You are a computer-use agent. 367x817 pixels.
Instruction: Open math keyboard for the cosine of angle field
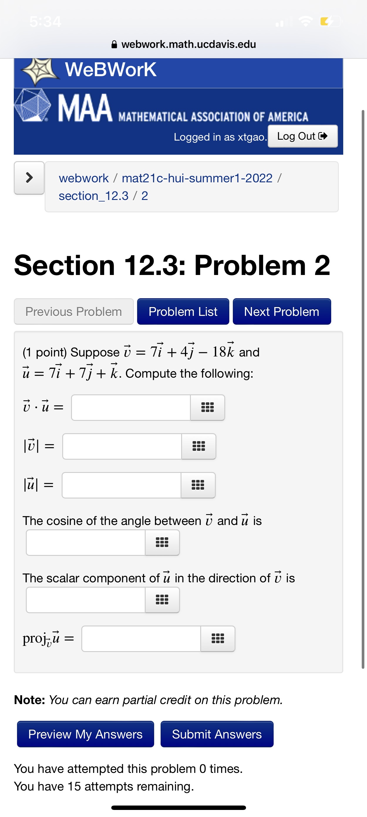[x=162, y=542]
